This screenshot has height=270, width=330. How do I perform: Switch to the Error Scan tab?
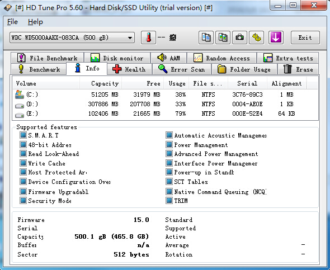pos(182,69)
